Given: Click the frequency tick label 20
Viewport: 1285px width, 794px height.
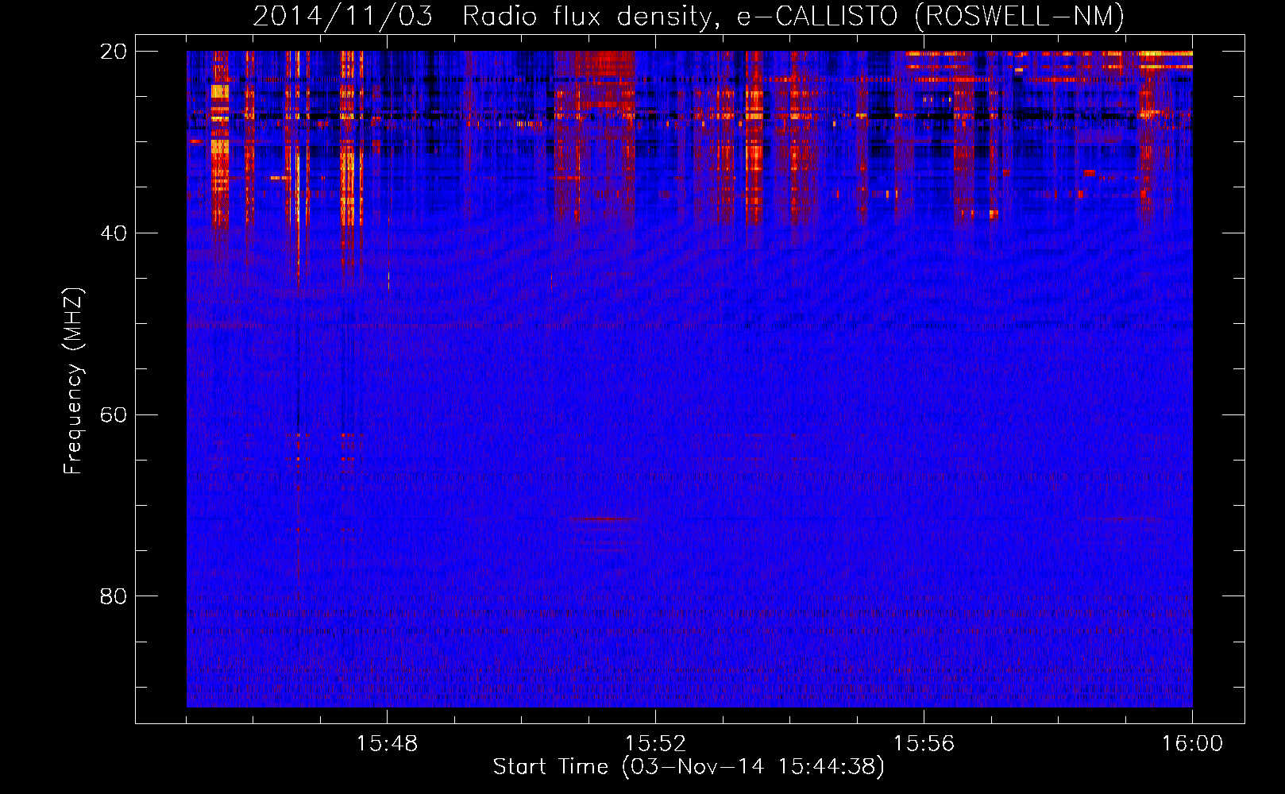Looking at the screenshot, I should tap(114, 52).
